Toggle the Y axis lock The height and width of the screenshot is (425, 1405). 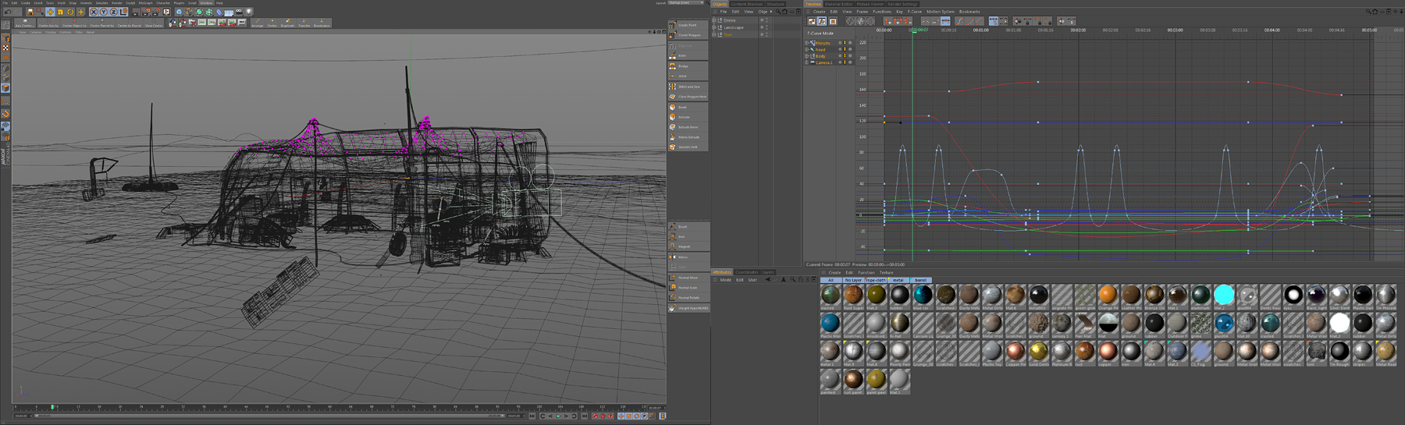[x=104, y=12]
